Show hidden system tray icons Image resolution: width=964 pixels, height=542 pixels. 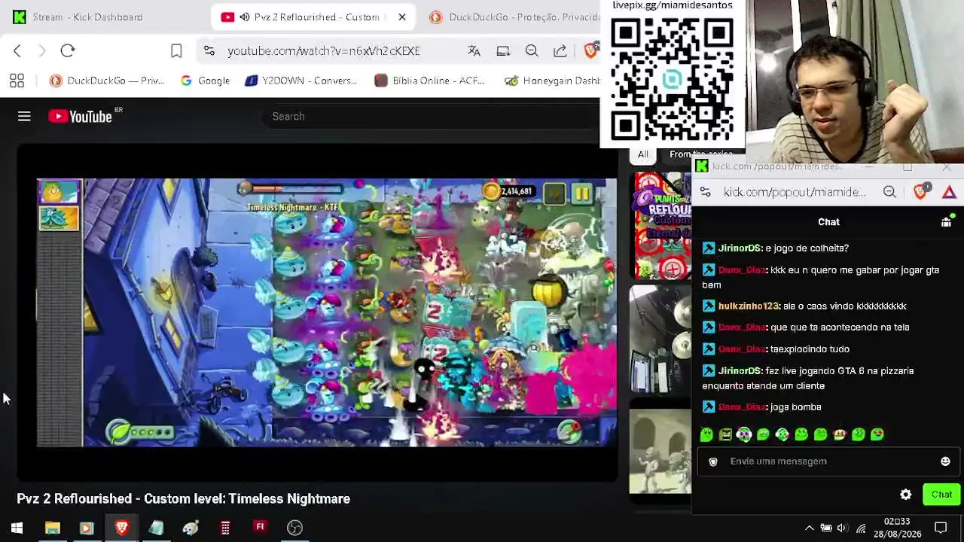(809, 528)
